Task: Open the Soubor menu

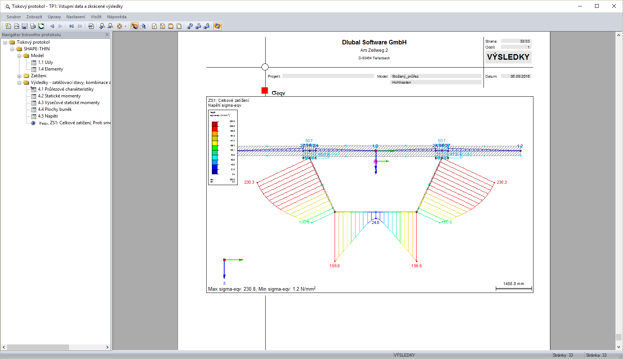Action: [14, 17]
